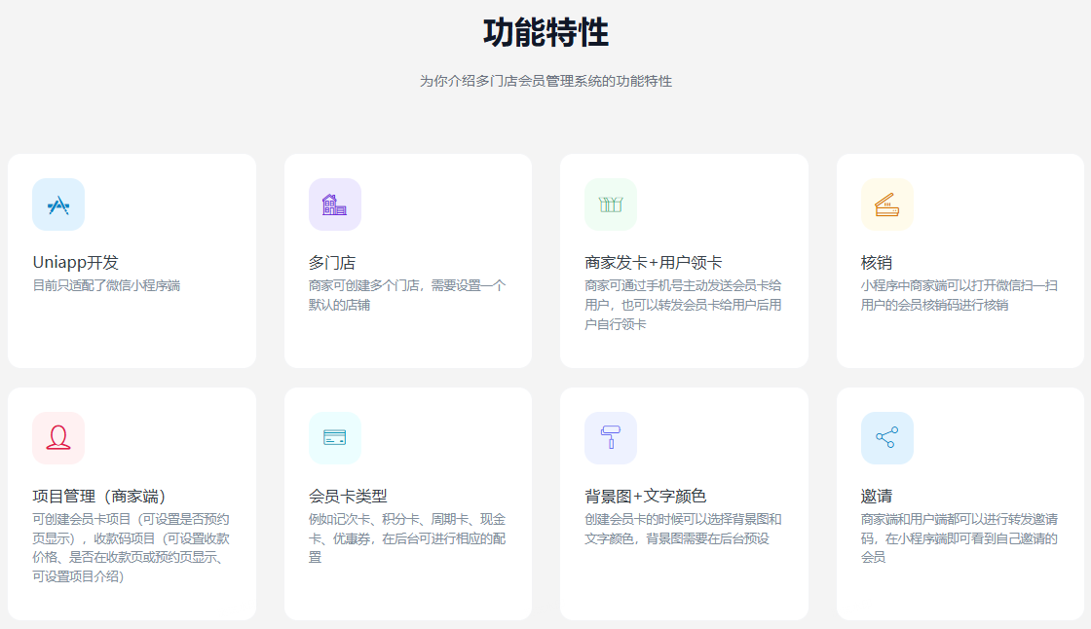Select the Uniapp开发 heading
The width and height of the screenshot is (1091, 629).
[76, 263]
